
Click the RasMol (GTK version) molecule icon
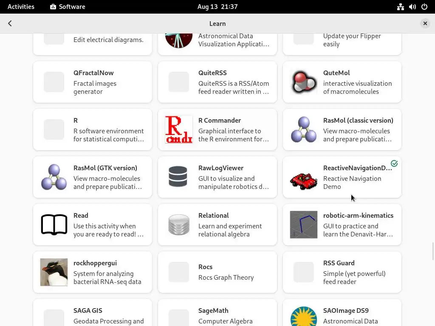click(x=54, y=177)
